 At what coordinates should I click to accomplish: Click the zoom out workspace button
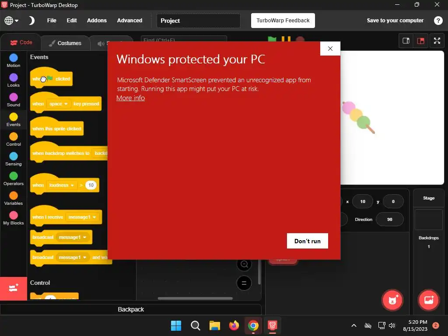click(x=244, y=264)
